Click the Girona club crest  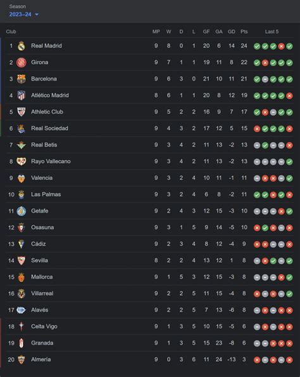click(x=22, y=62)
